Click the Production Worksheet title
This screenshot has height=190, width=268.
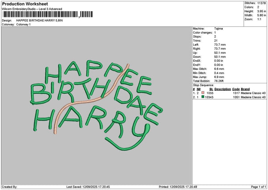coord(25,4)
